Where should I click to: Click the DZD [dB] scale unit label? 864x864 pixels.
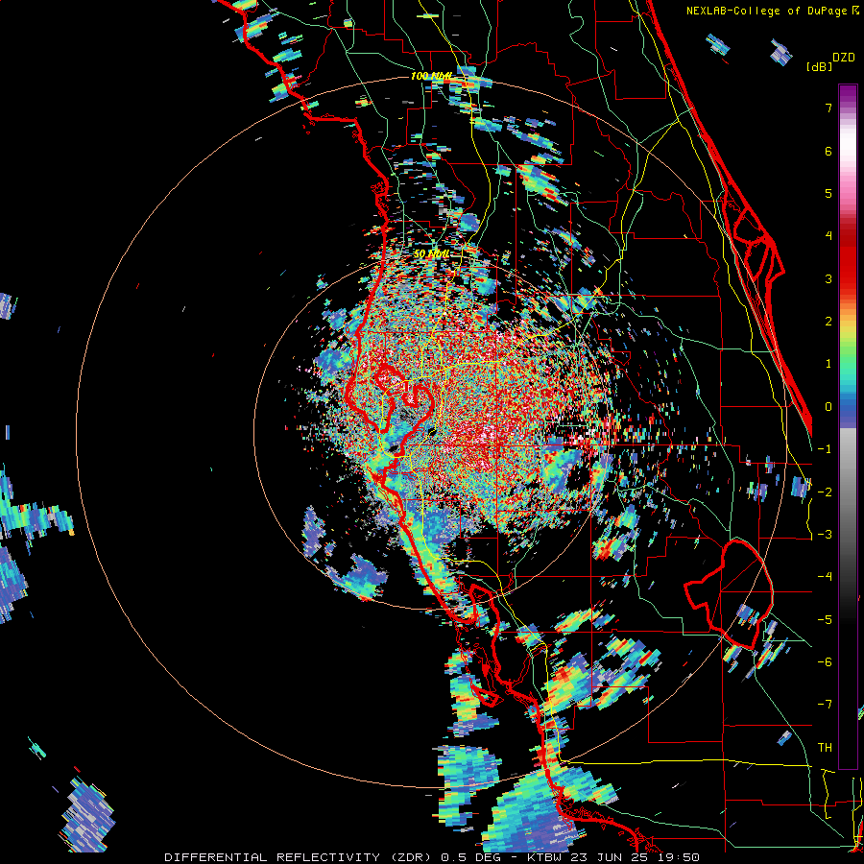tap(830, 61)
